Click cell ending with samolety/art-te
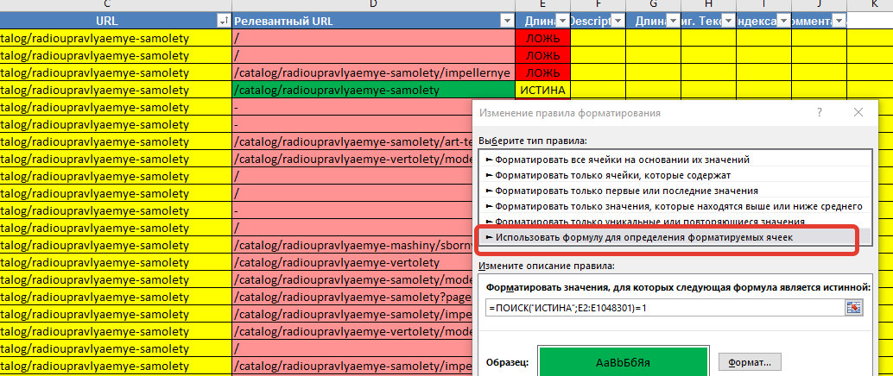Image resolution: width=893 pixels, height=376 pixels. [x=353, y=141]
